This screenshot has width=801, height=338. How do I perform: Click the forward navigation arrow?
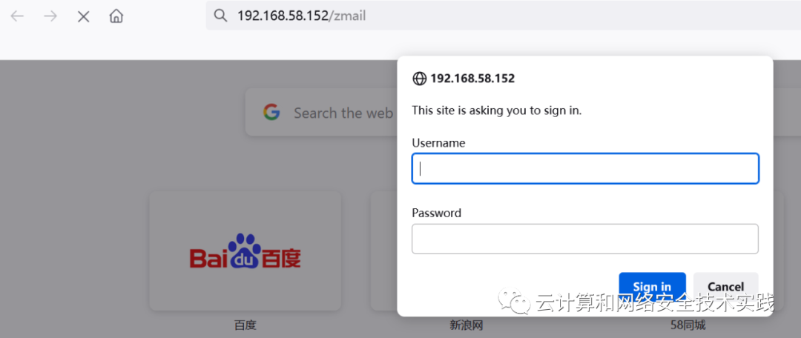point(50,16)
